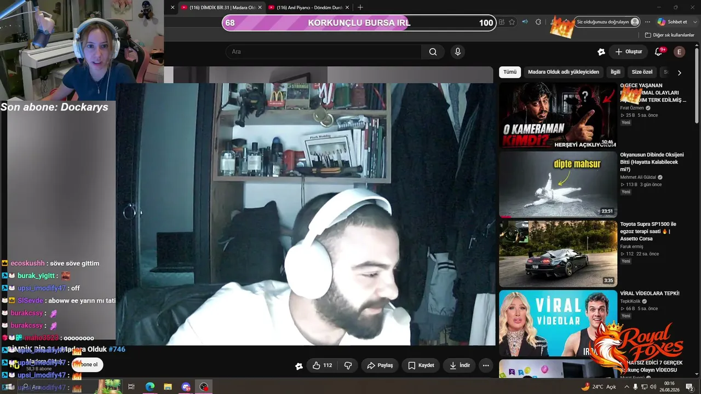Screen dimensions: 701x394
Task: Like the video with 112 likes
Action: pyautogui.click(x=322, y=366)
